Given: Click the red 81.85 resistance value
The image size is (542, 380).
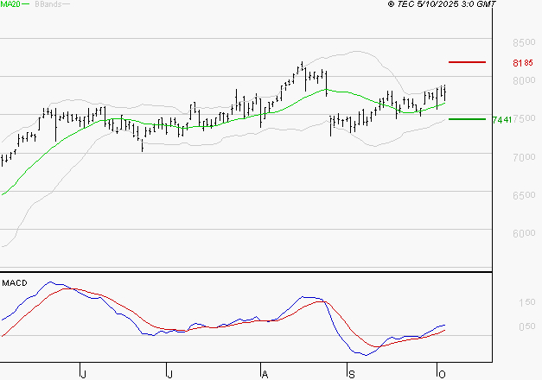Looking at the screenshot, I should click(523, 63).
